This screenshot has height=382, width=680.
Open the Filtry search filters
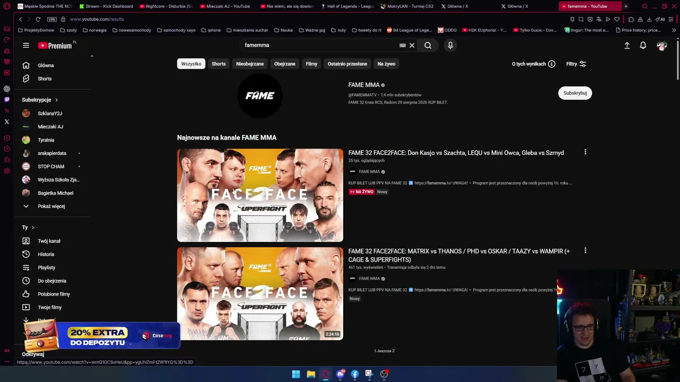(x=576, y=64)
